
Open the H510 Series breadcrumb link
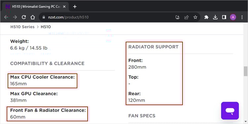pyautogui.click(x=22, y=27)
